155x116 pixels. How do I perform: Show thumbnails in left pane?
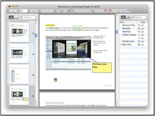(11, 17)
